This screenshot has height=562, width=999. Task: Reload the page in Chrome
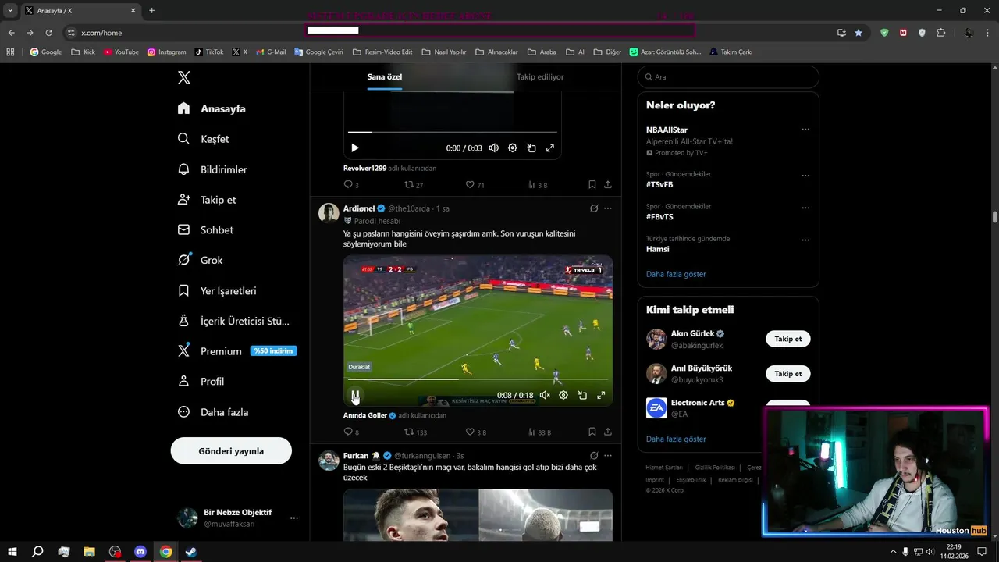tap(48, 33)
